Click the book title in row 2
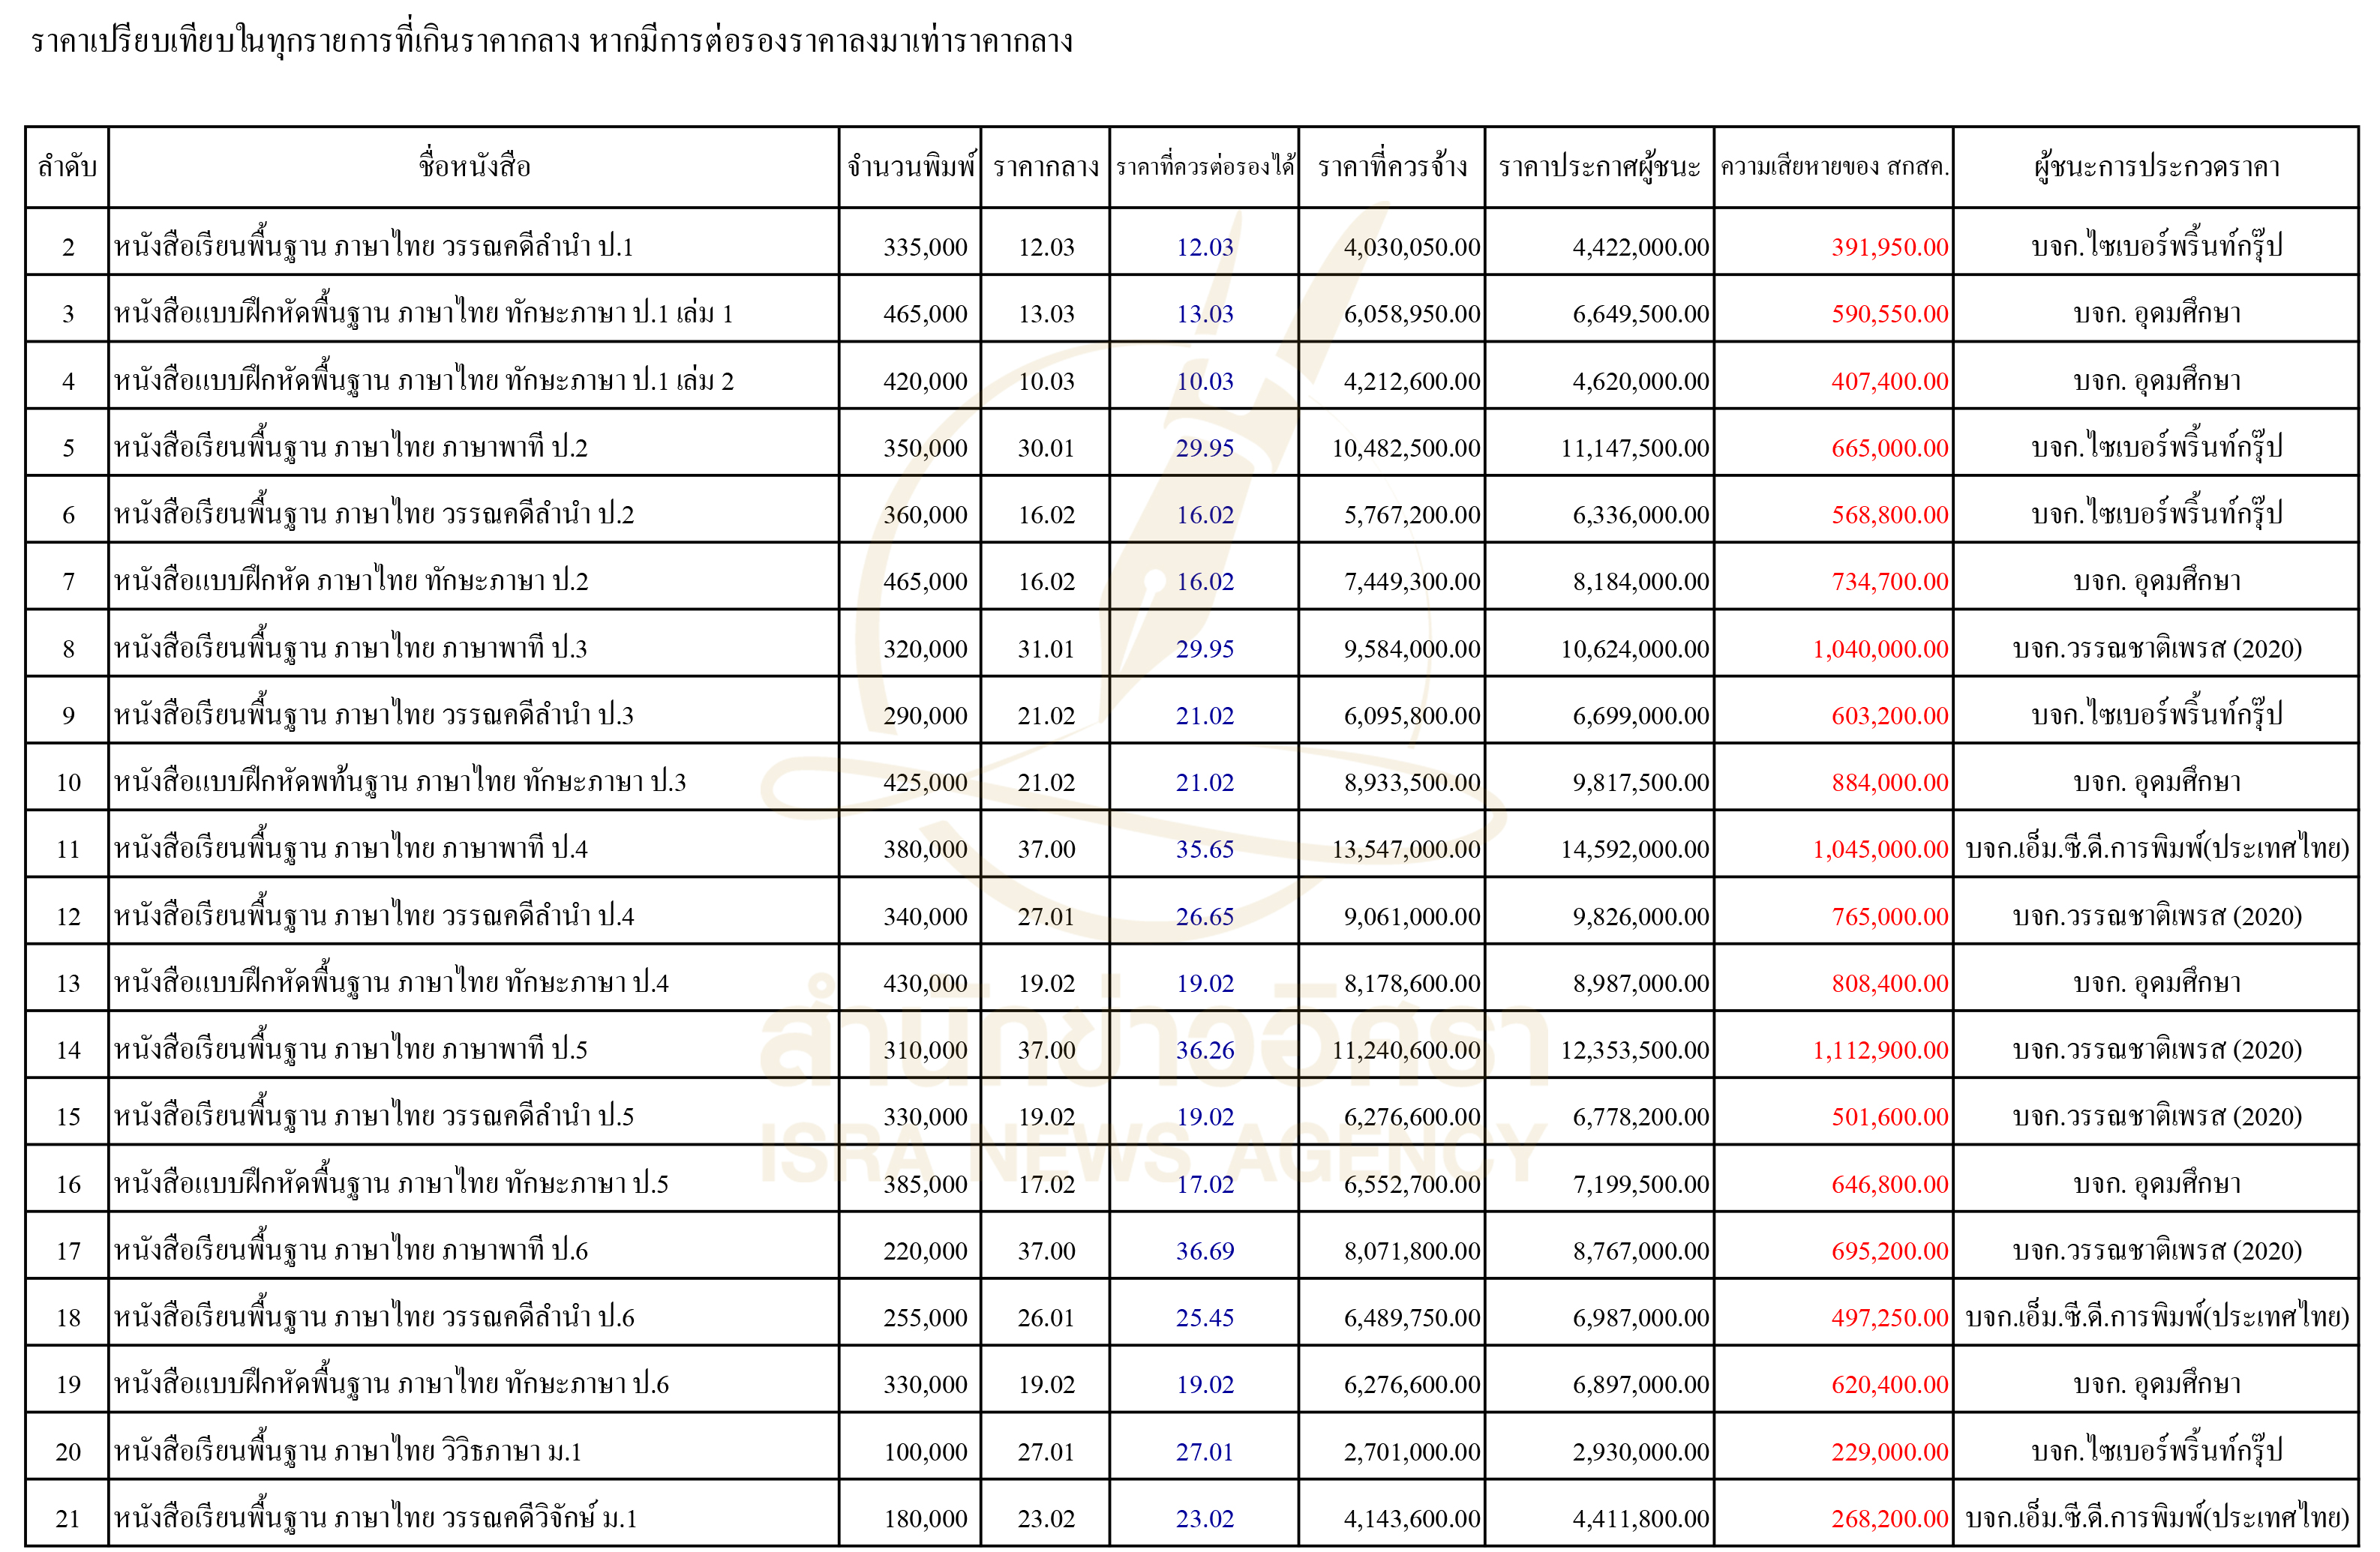2380x1552 pixels. point(373,247)
